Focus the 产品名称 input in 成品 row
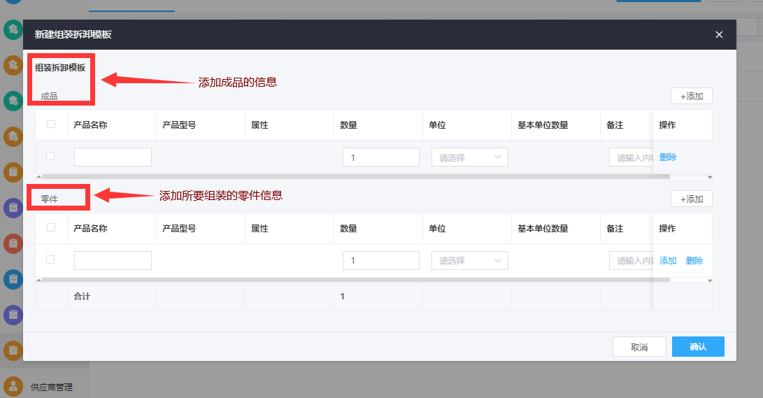This screenshot has width=763, height=398. point(113,157)
